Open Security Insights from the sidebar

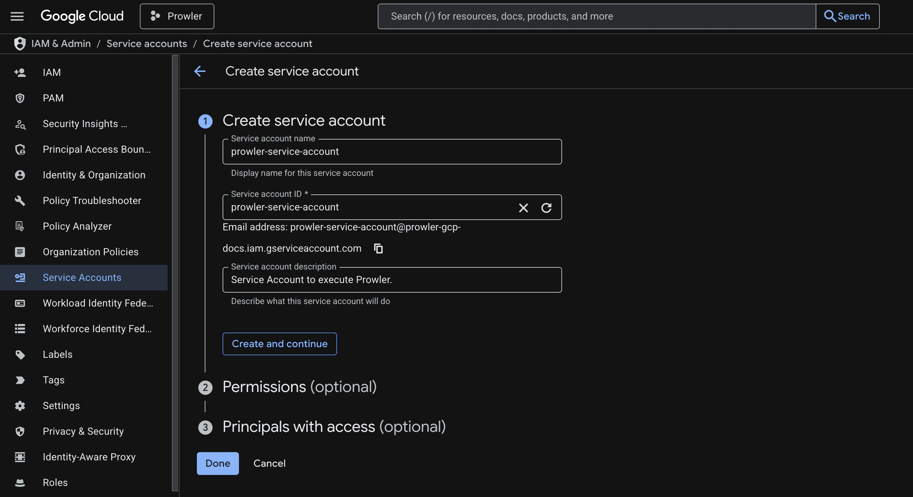[85, 124]
